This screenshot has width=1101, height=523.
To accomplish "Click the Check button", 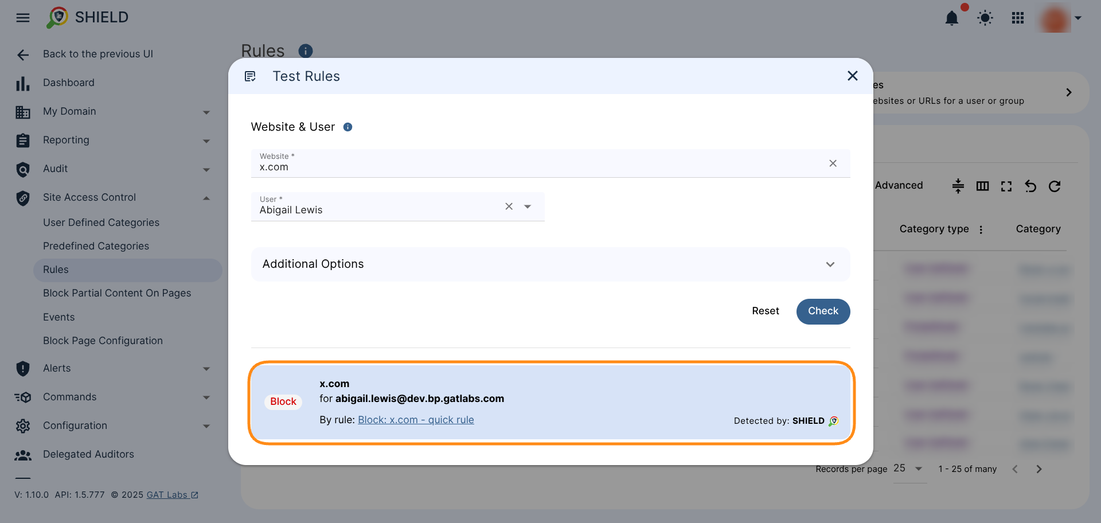I will coord(823,311).
